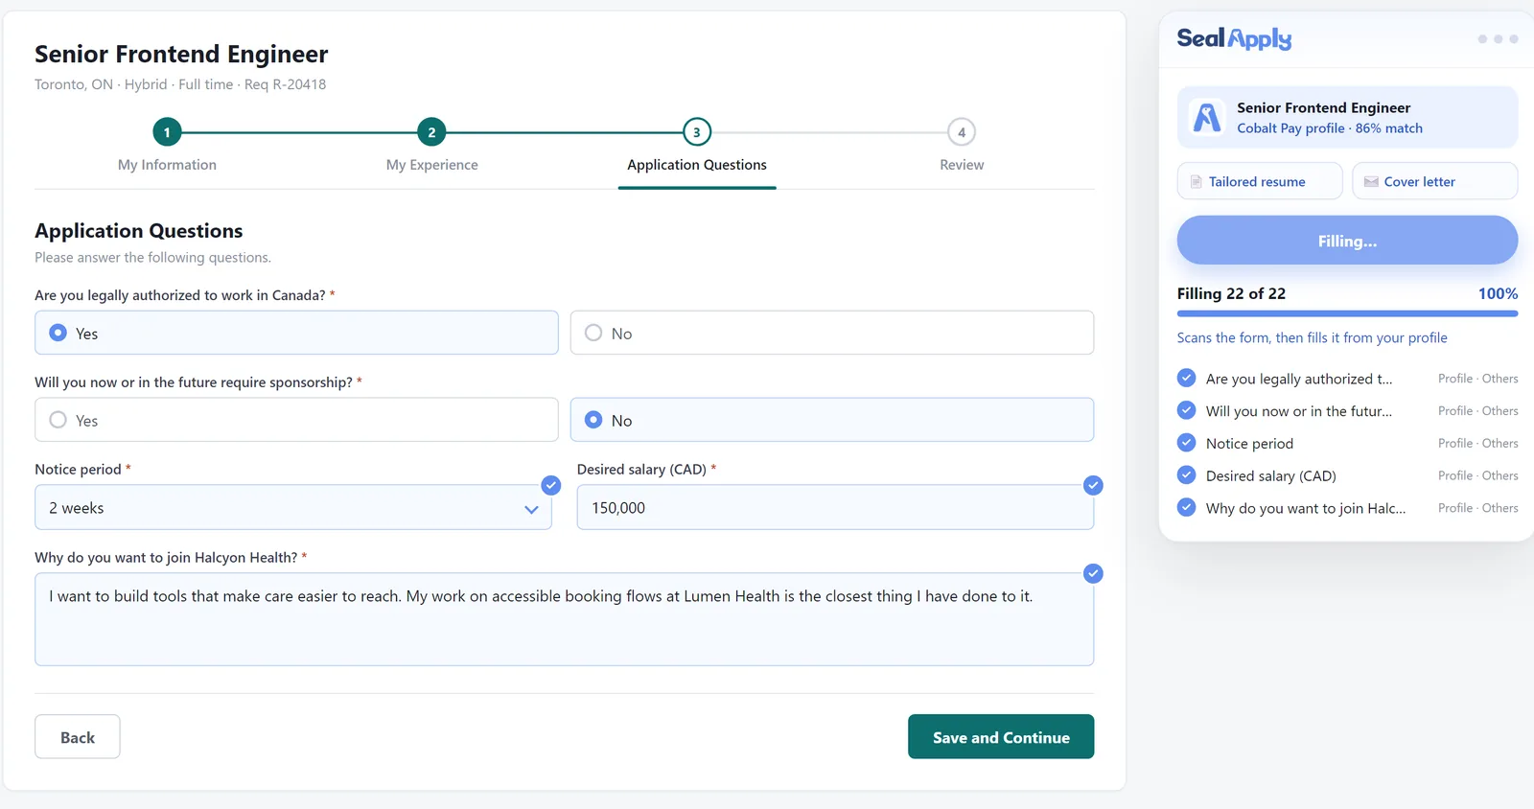Click checkmark beside 'Why do you want to join Halc...'
1534x809 pixels.
1186,507
